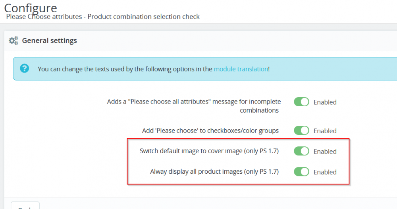Click the partially visible Back button
Viewport: 397px width, 209px height.
[x=25, y=206]
